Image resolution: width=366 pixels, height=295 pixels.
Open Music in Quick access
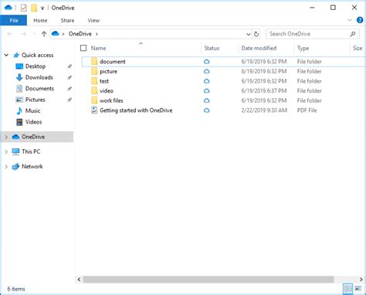[32, 110]
